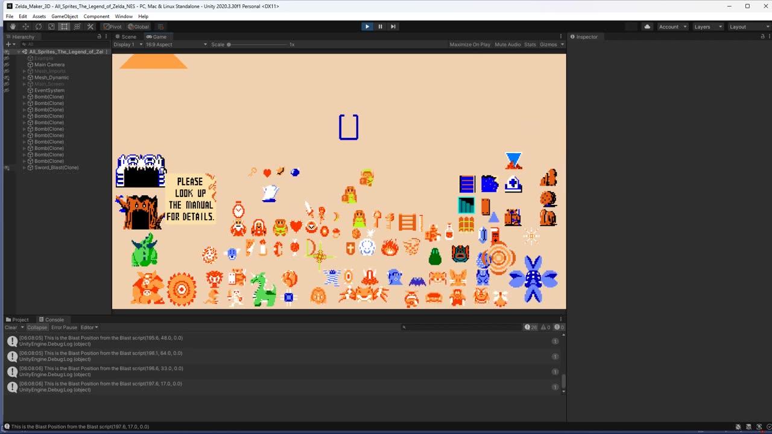
Task: Toggle visibility of the Example object
Action: point(7,58)
